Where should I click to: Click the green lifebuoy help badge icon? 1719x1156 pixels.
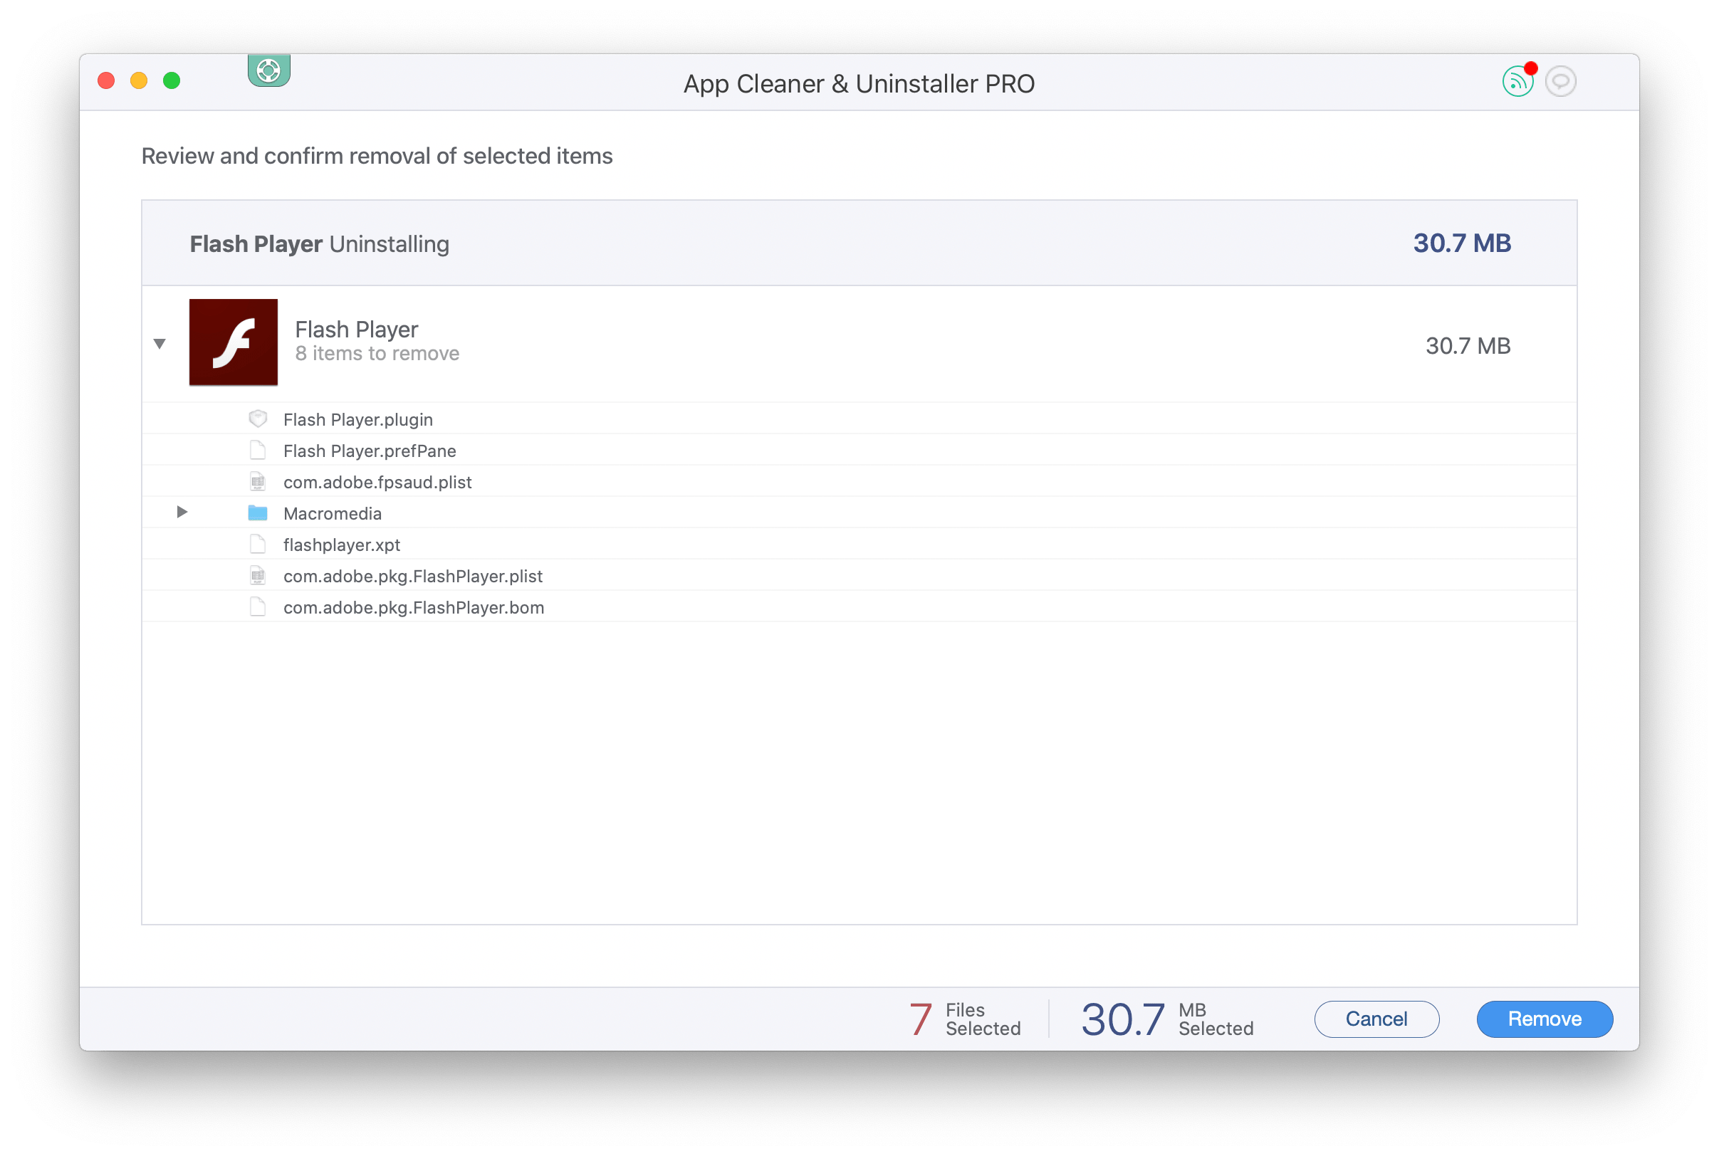tap(268, 70)
